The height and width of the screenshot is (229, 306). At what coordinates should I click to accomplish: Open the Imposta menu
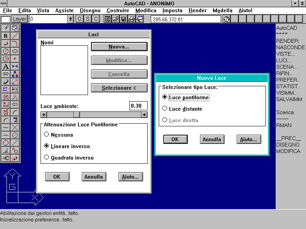[x=173, y=11]
